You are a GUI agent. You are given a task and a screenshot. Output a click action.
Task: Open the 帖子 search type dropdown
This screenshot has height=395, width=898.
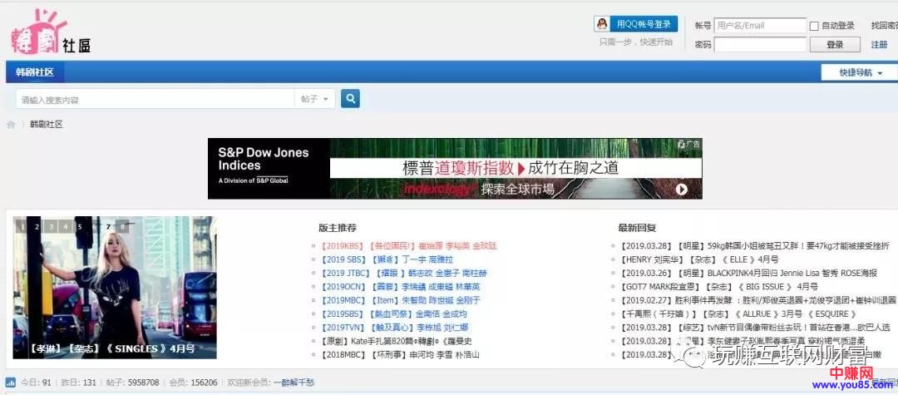(314, 99)
